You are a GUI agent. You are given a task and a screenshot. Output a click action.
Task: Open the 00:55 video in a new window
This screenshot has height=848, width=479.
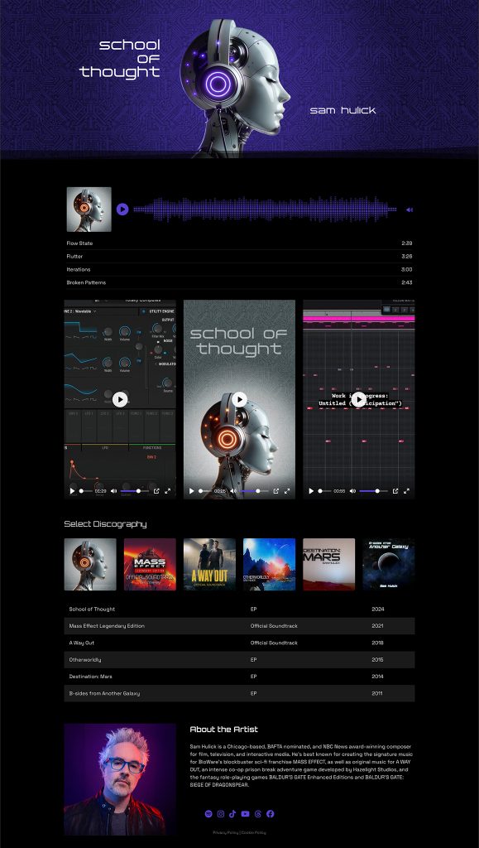pyautogui.click(x=395, y=491)
